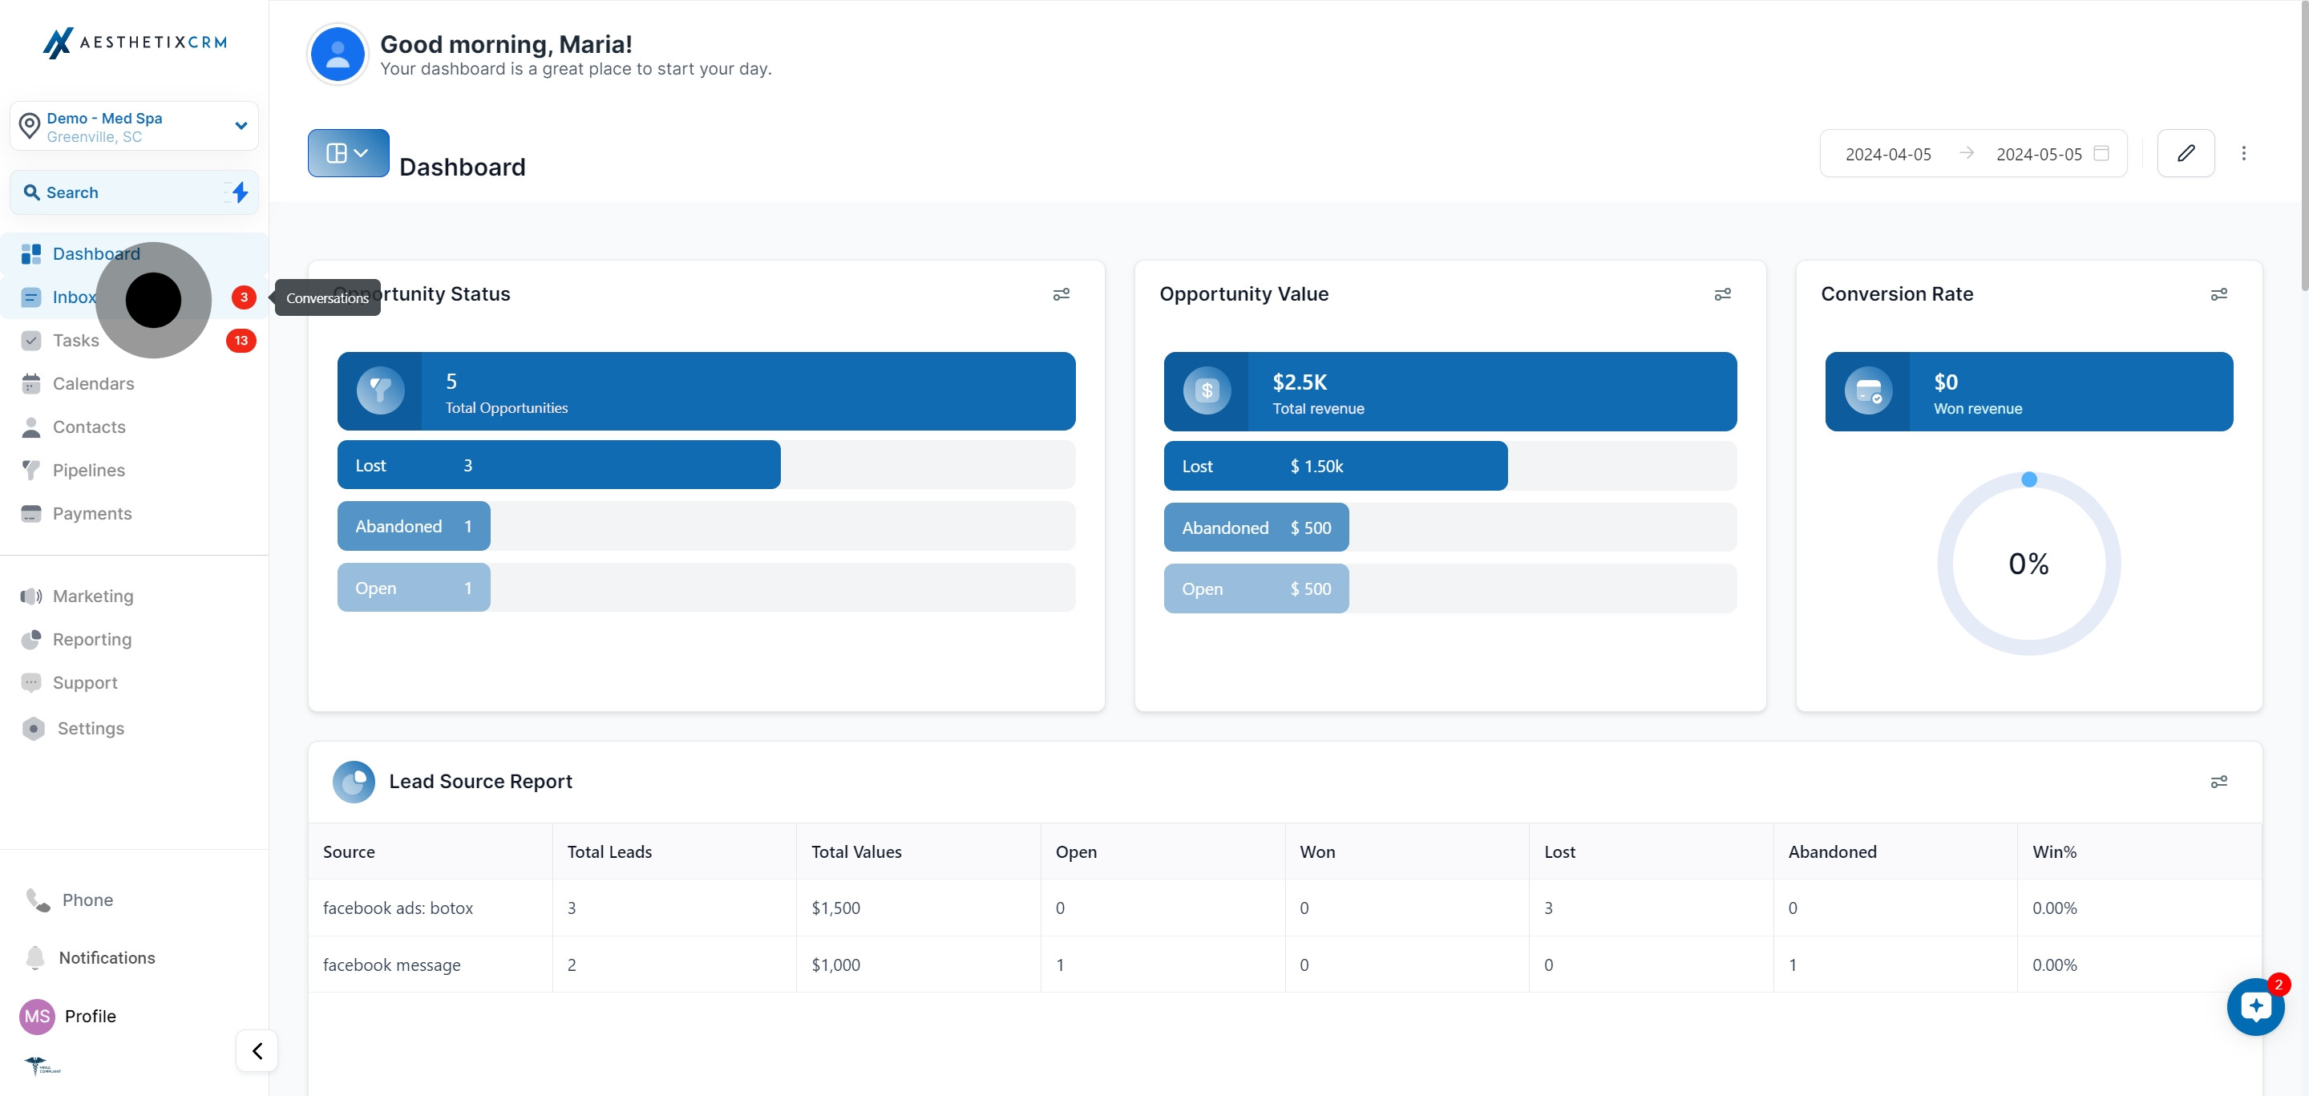Click the lightning bolt quick actions icon
The image size is (2309, 1096).
tap(240, 192)
